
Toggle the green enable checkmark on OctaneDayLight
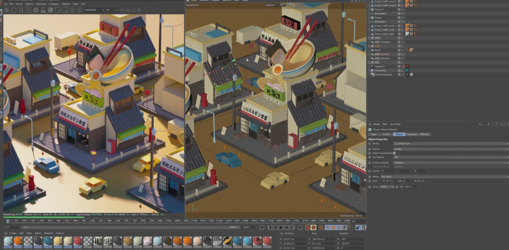click(403, 75)
